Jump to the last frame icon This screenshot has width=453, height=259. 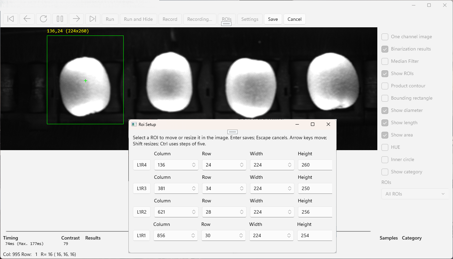tap(93, 19)
